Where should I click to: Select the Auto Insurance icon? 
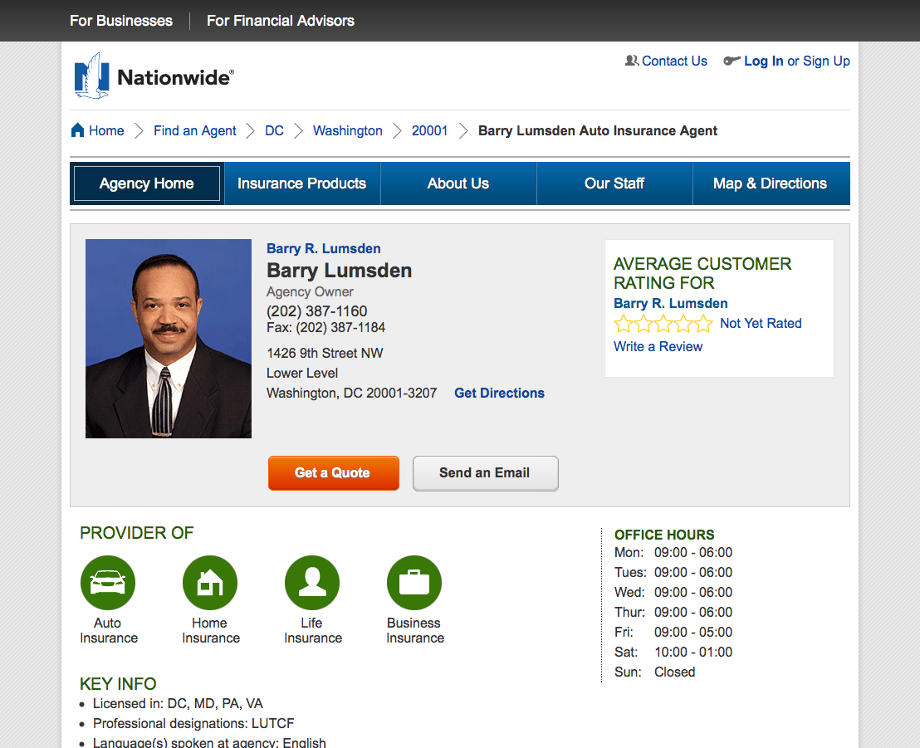tap(107, 582)
